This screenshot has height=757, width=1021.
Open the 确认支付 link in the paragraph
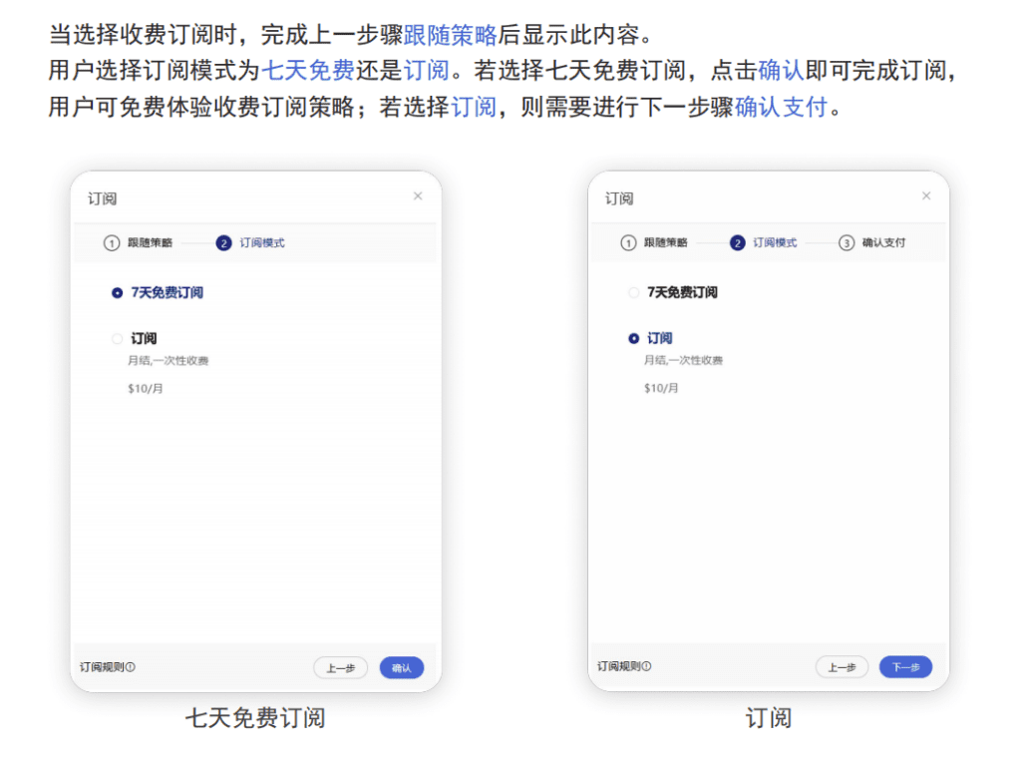click(781, 107)
